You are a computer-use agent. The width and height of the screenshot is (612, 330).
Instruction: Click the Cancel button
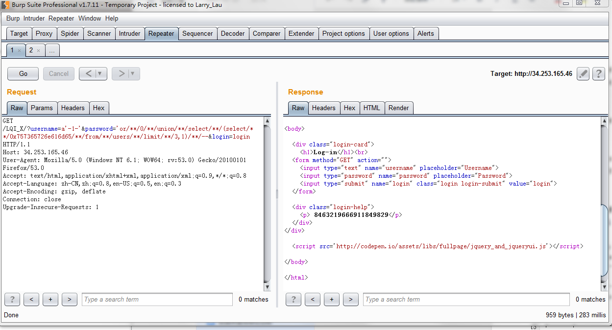pyautogui.click(x=59, y=73)
